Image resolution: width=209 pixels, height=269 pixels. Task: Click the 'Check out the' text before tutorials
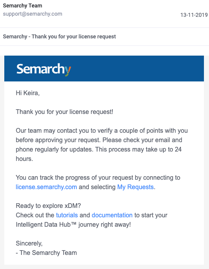coord(35,215)
